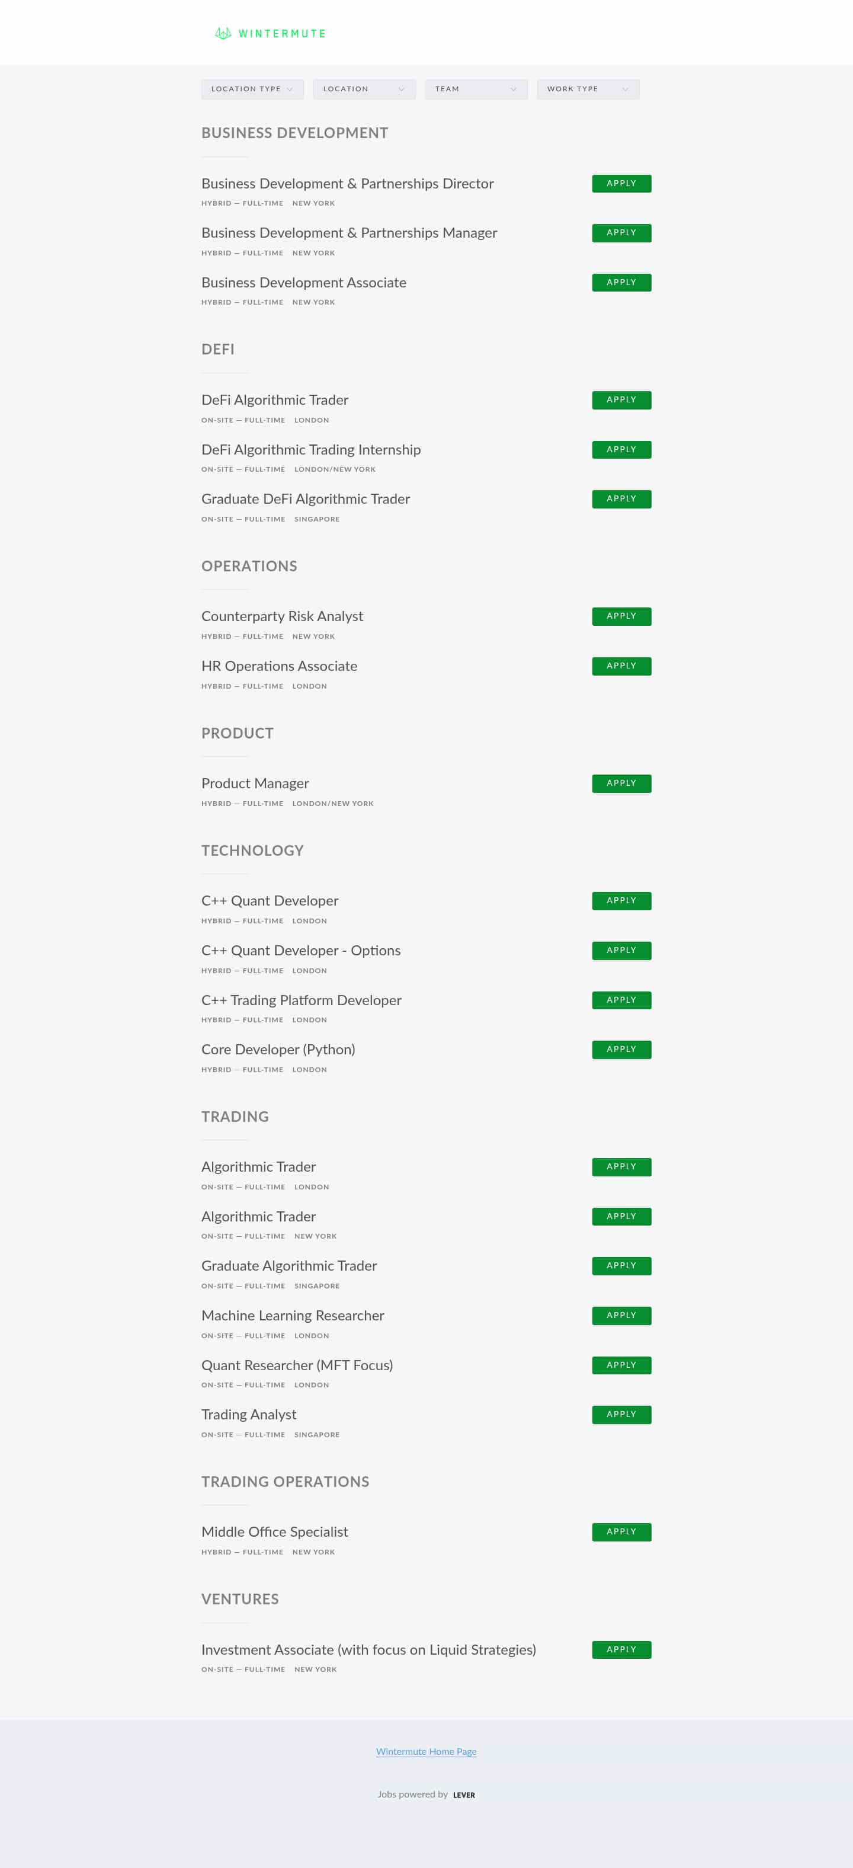This screenshot has width=853, height=1868.
Task: Open the Machine Learning Researcher listing
Action: point(292,1316)
